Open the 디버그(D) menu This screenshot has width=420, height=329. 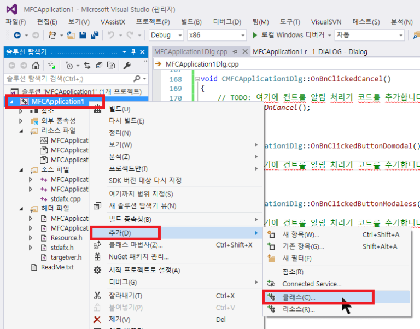coord(227,22)
